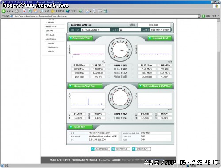Click the LAN card speed 100Mbps
The width and height of the screenshot is (221, 168).
(x=145, y=133)
